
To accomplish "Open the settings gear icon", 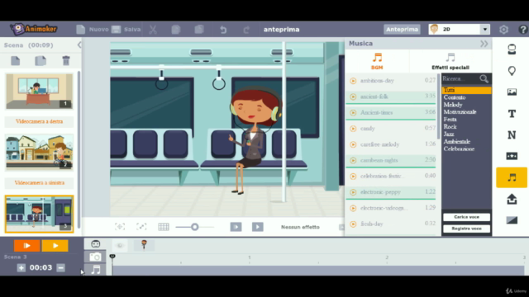I will 503,30.
